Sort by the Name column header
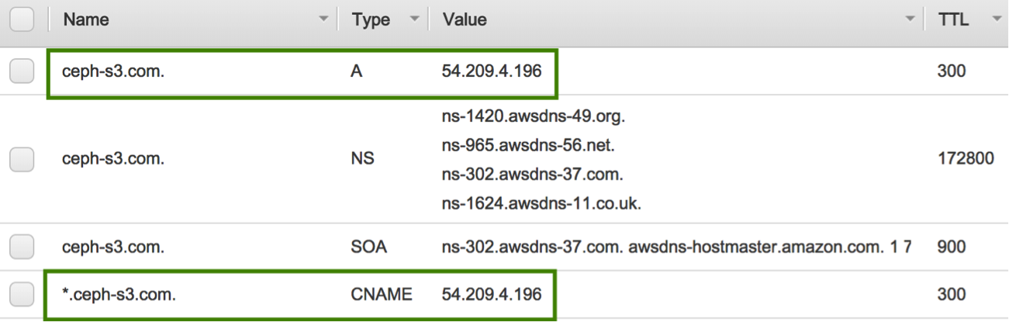Screen dimensions: 1009x322 [86, 19]
